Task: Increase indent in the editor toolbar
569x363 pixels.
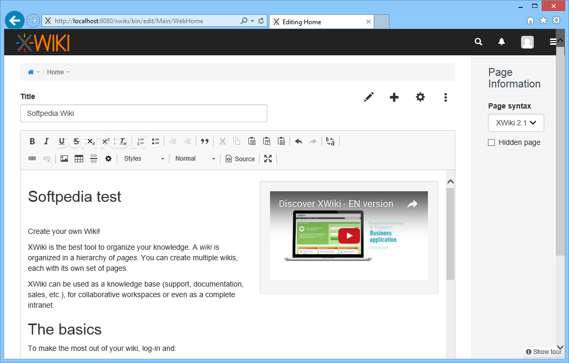Action: click(187, 141)
